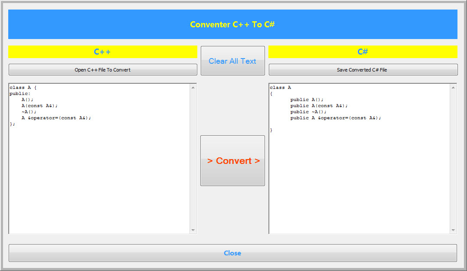Click the 'public ~A();' line in C# output

(308, 112)
